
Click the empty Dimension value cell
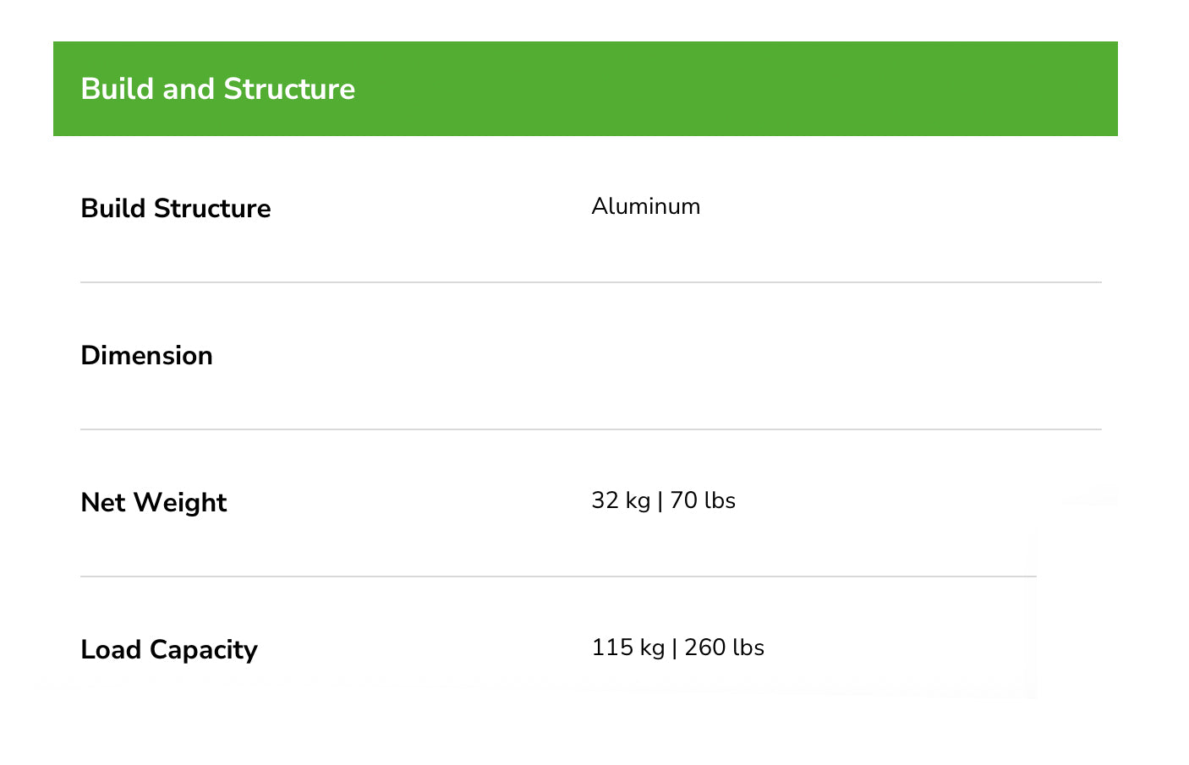pos(761,355)
